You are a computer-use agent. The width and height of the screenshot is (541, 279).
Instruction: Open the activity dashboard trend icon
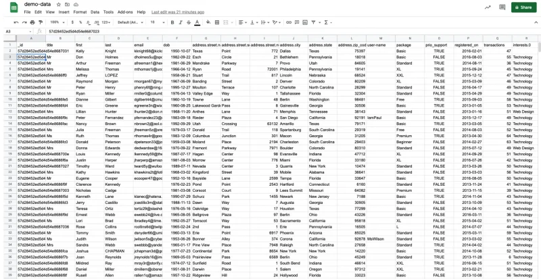(x=488, y=7)
